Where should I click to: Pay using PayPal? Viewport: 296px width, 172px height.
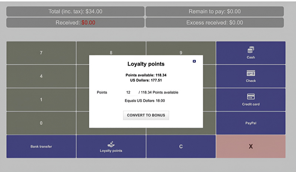point(251,123)
